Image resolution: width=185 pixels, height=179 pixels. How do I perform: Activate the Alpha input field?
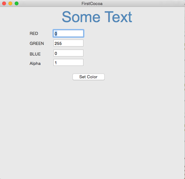click(68, 62)
